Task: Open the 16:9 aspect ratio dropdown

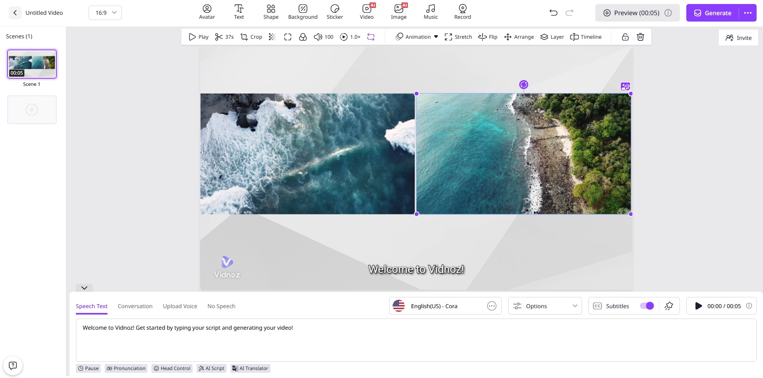Action: 105,12
